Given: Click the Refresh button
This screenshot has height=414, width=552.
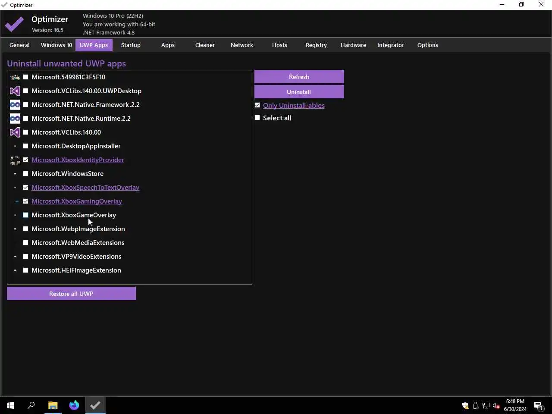Looking at the screenshot, I should coord(299,77).
